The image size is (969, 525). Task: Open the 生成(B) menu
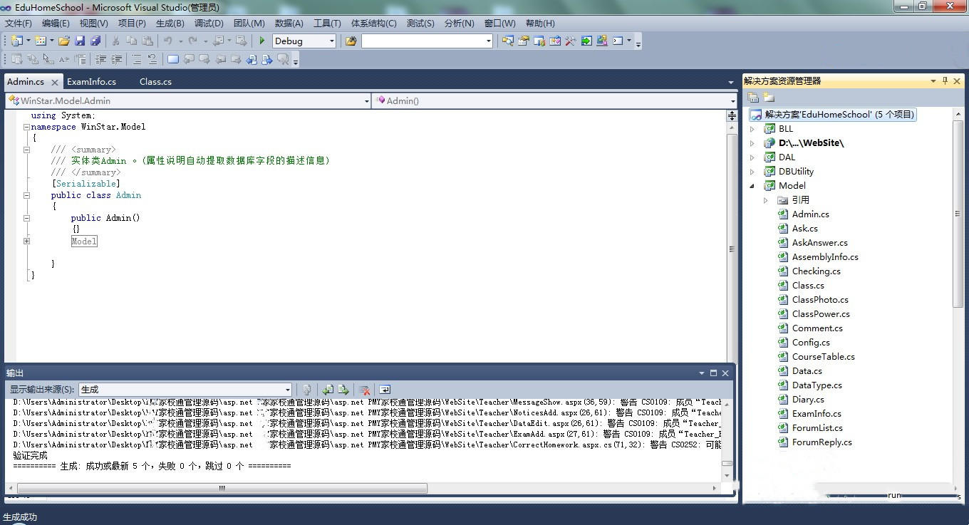pos(170,23)
